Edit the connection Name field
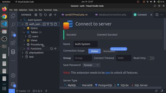Image resolution: width=166 pixels, height=93 pixels. 86,44
